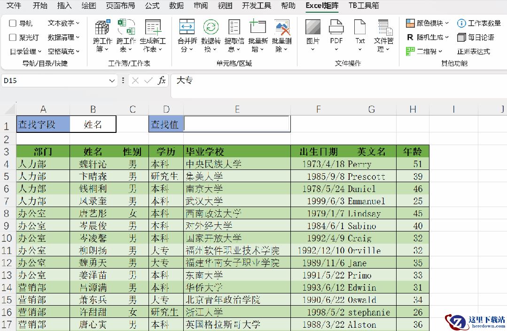The height and width of the screenshot is (331, 507).
Task: Select row header 10
Action: click(7, 238)
